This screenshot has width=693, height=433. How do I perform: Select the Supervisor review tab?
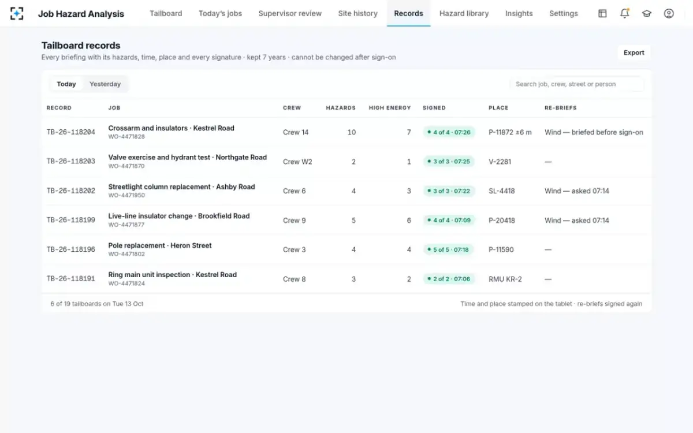(x=290, y=13)
